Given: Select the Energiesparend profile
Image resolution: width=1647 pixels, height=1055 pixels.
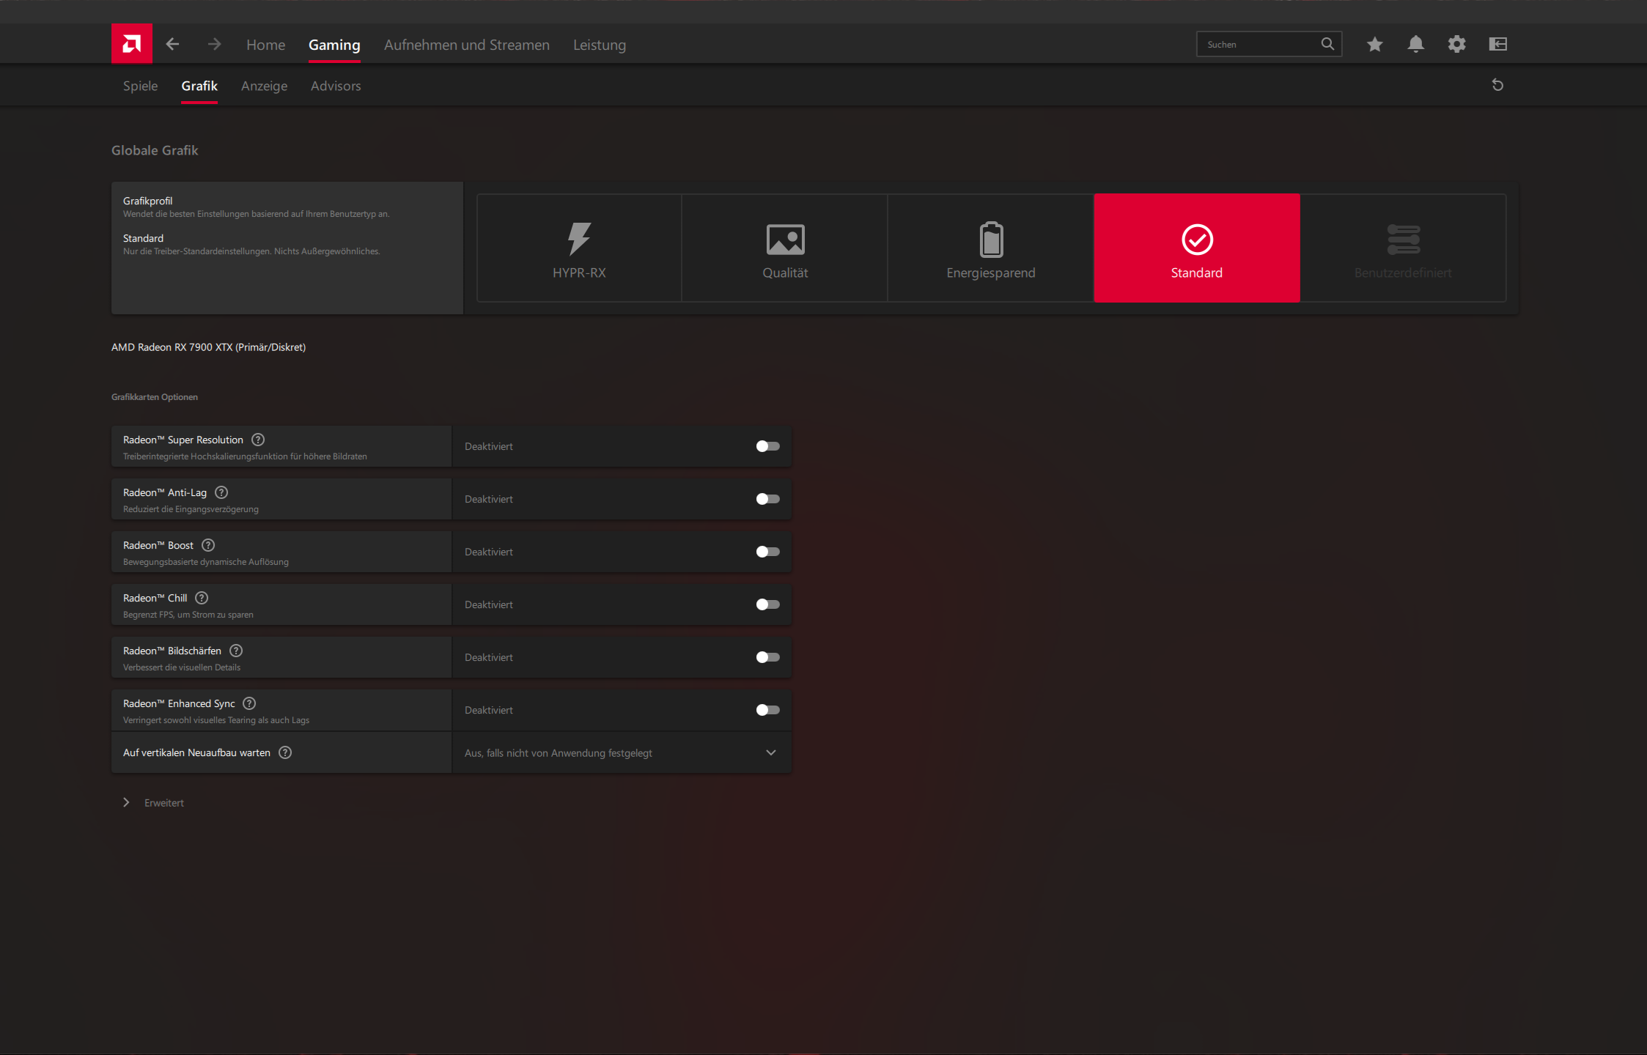Looking at the screenshot, I should (990, 248).
